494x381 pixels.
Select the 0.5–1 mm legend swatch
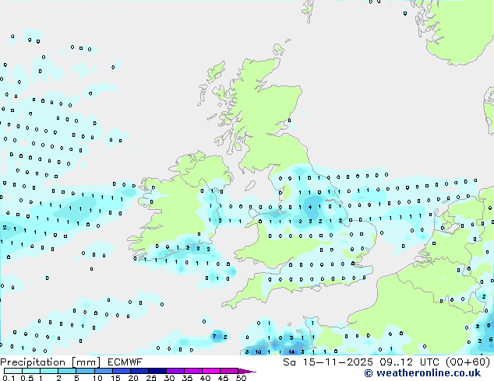pyautogui.click(x=31, y=371)
